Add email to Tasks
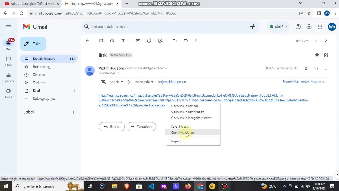The image size is (339, 191). (160, 41)
